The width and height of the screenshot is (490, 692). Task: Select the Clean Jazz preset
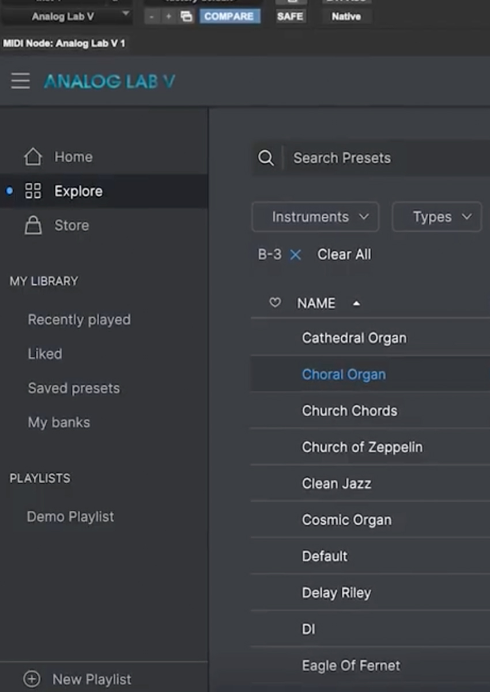coord(370,483)
